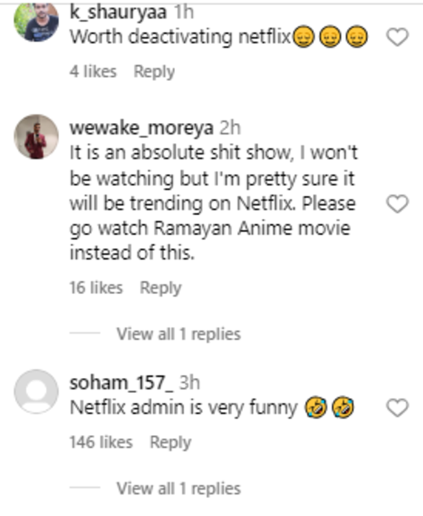Reply to soham_157_'s comment
The height and width of the screenshot is (516, 423).
point(170,442)
